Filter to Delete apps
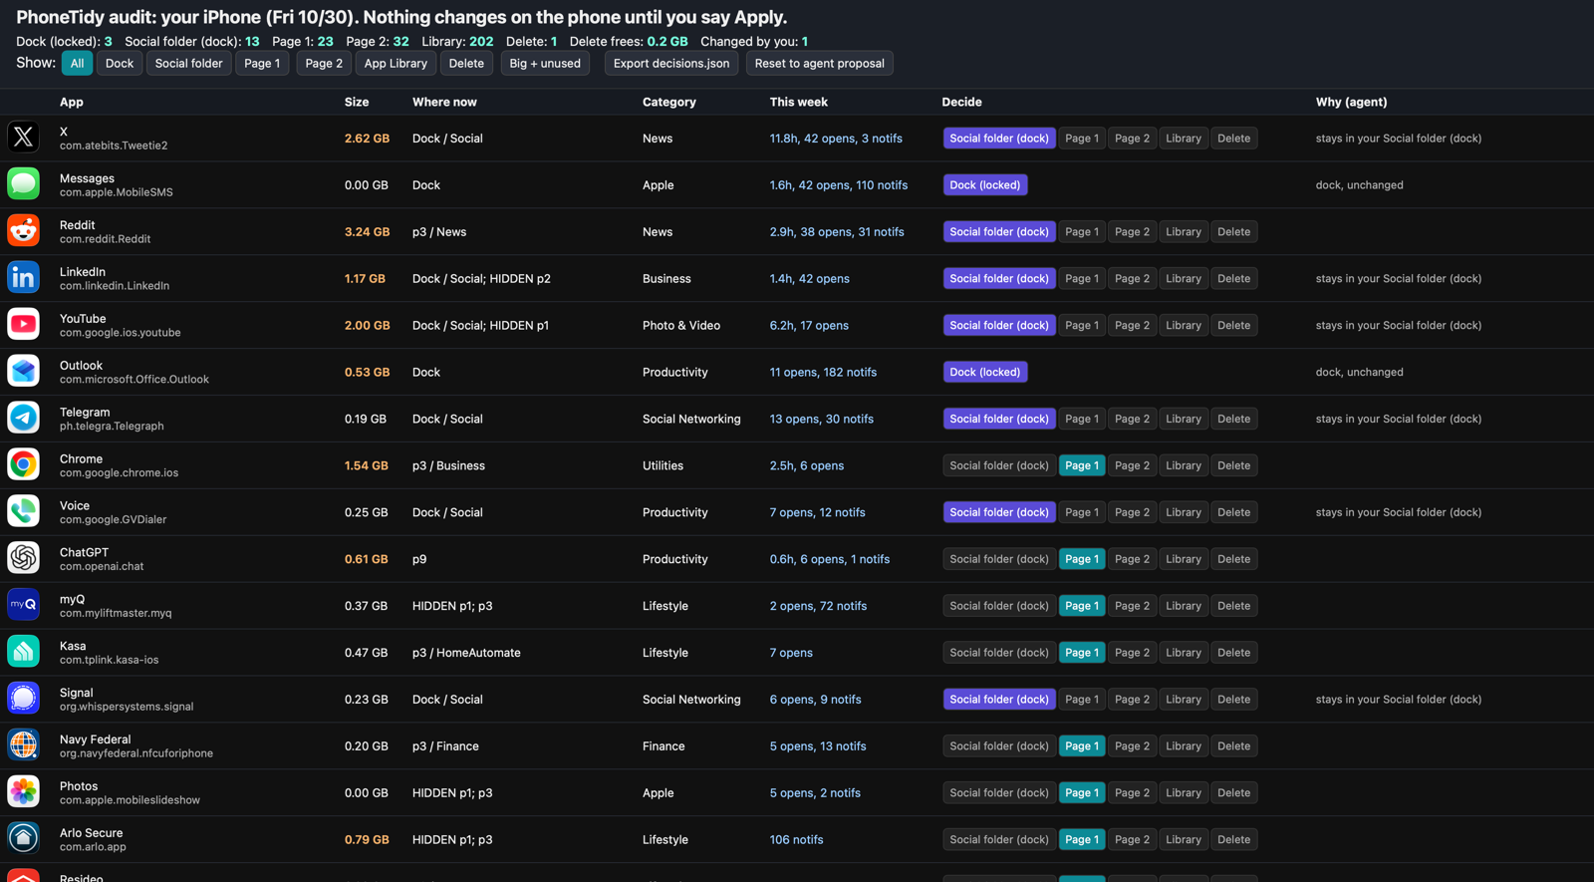This screenshot has width=1594, height=882. 466,63
